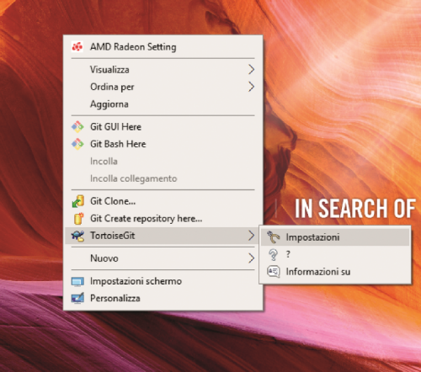
Task: Click the TortoiseGit turtle icon
Action: [77, 236]
